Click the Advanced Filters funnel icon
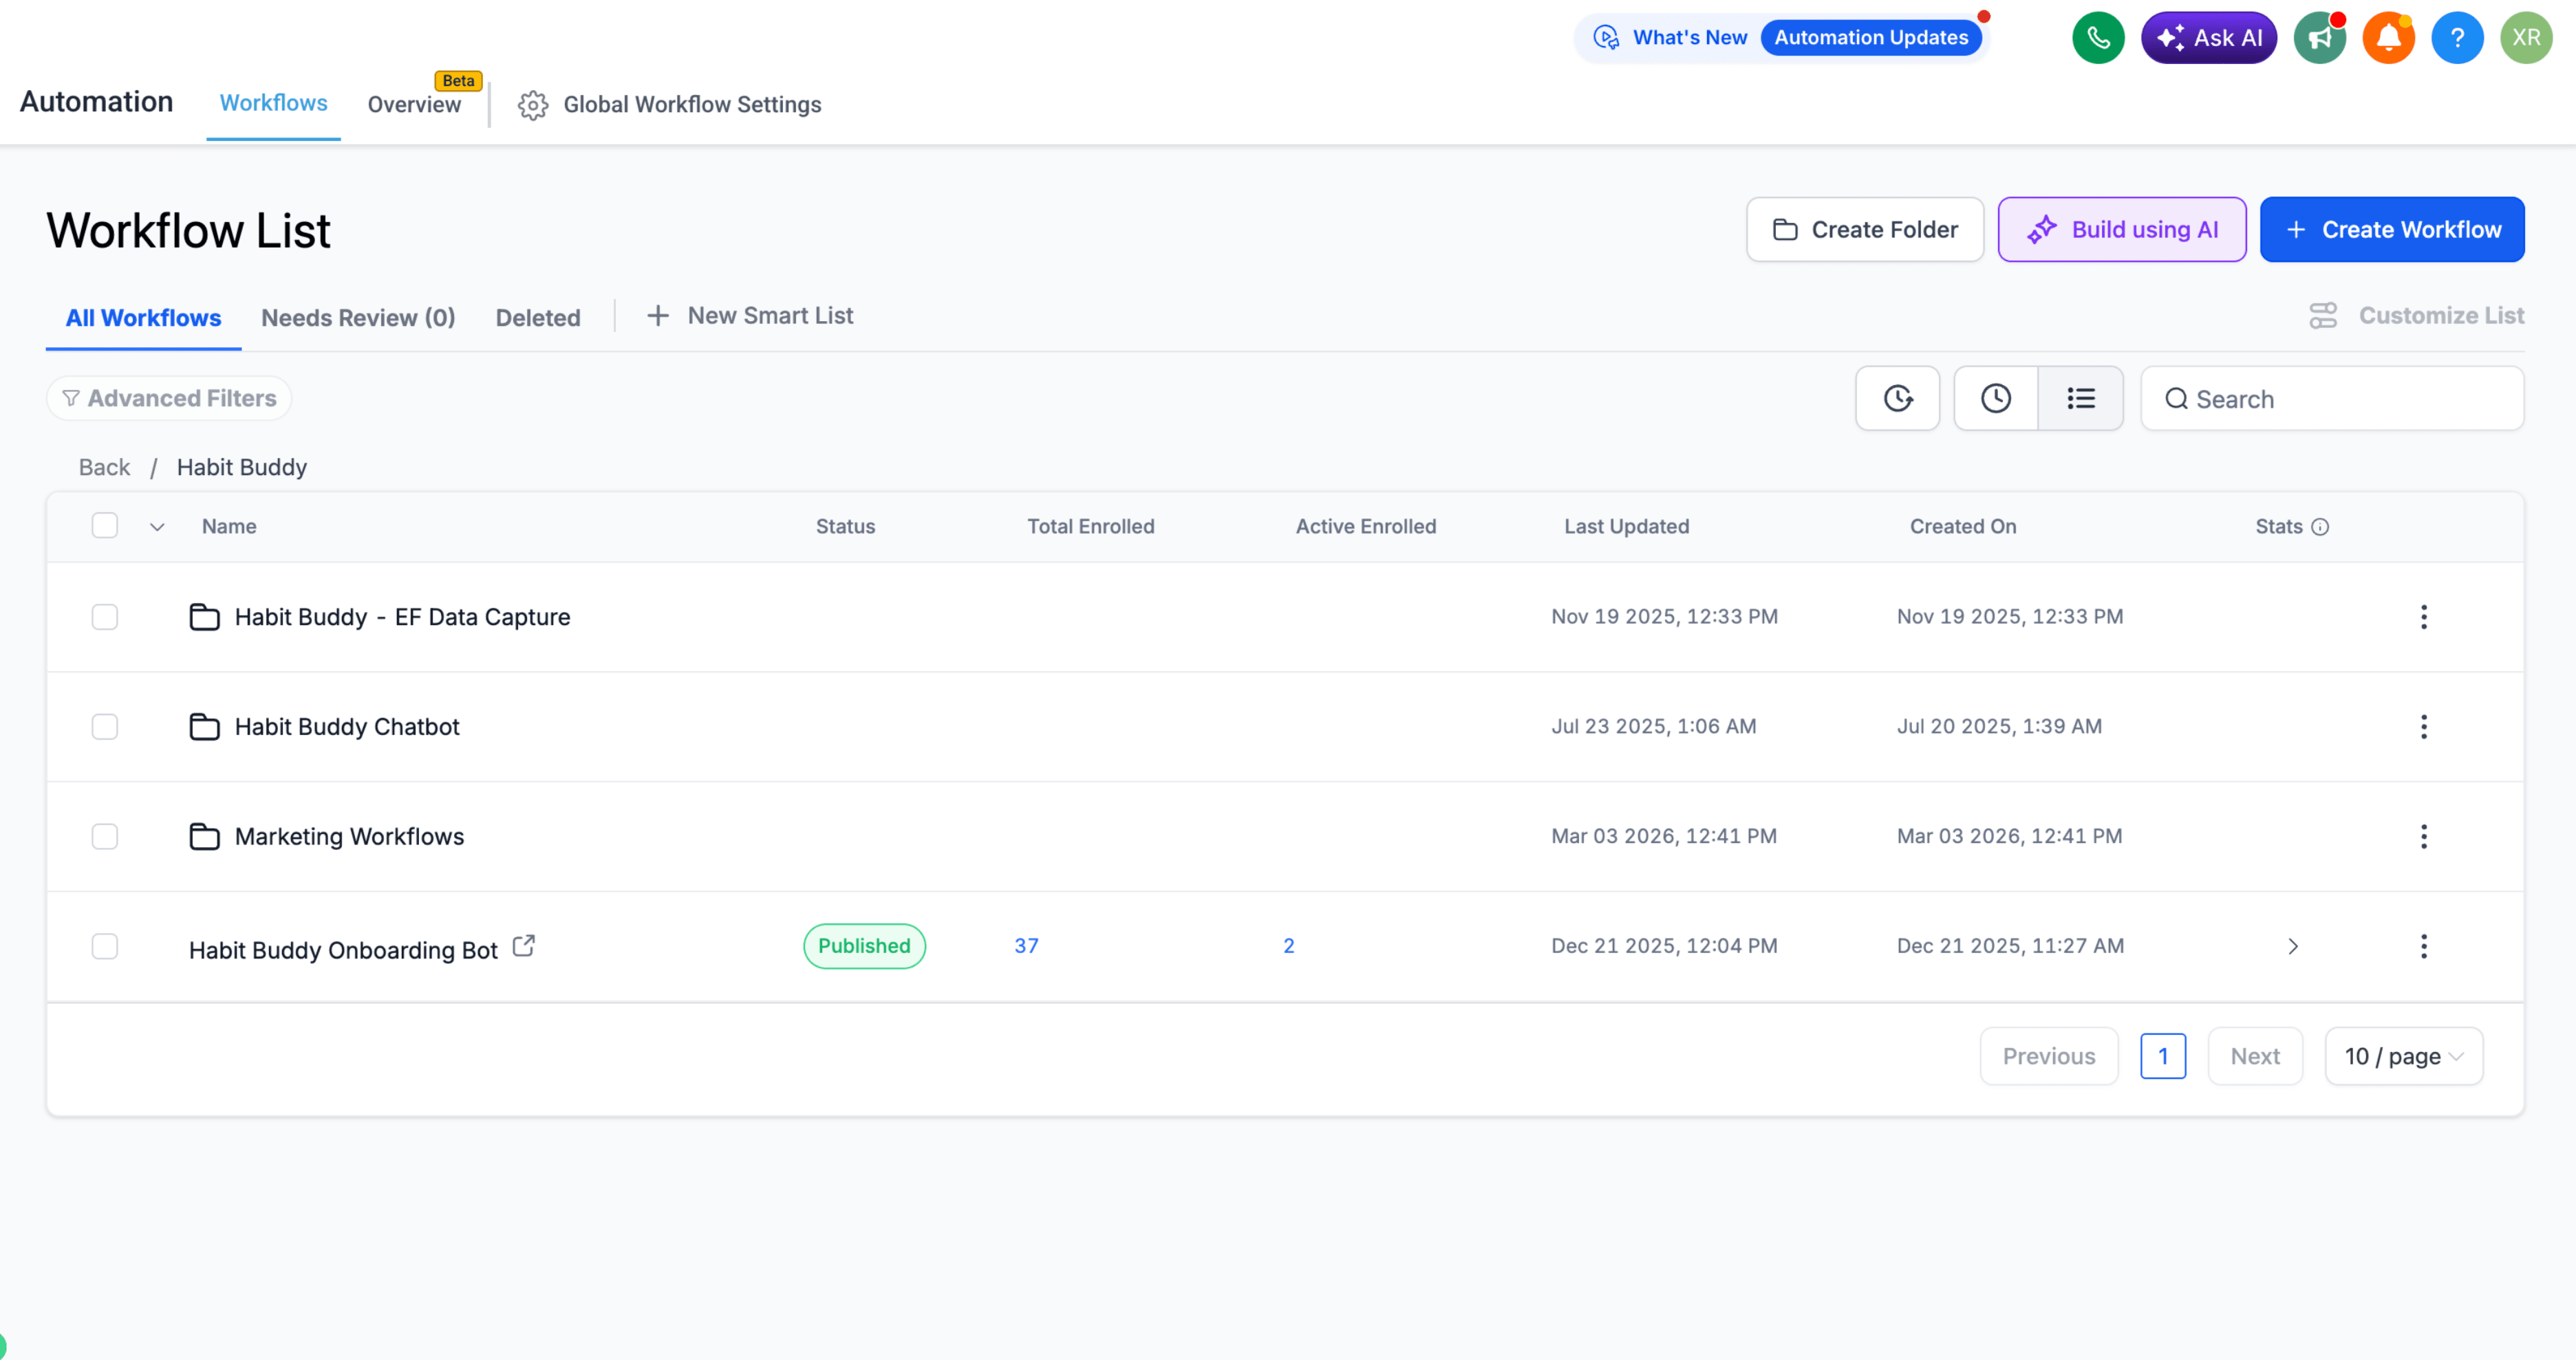This screenshot has width=2576, height=1360. point(71,399)
